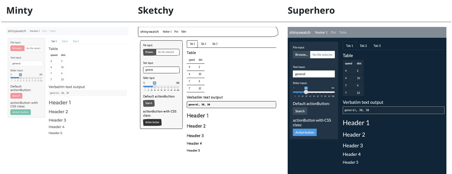This screenshot has height=174, width=452.
Task: Open Tab 3 in the Superhero preview
Action: click(377, 46)
